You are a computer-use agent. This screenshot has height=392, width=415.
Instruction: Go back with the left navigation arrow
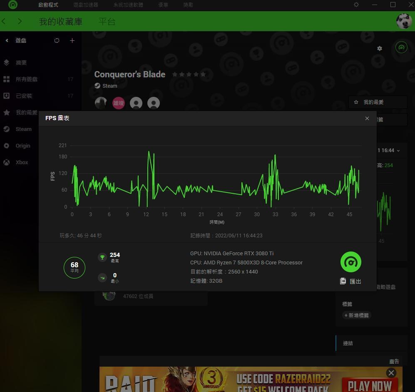pos(4,22)
